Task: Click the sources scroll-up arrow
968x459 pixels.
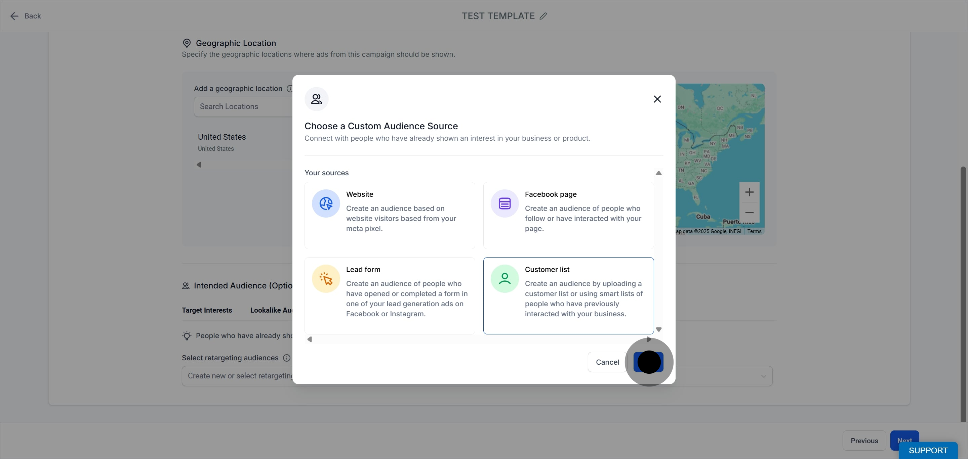Action: click(x=658, y=173)
